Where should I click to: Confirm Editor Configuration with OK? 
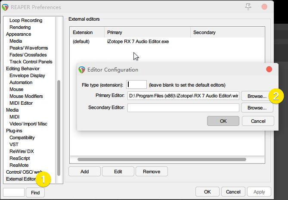223,121
